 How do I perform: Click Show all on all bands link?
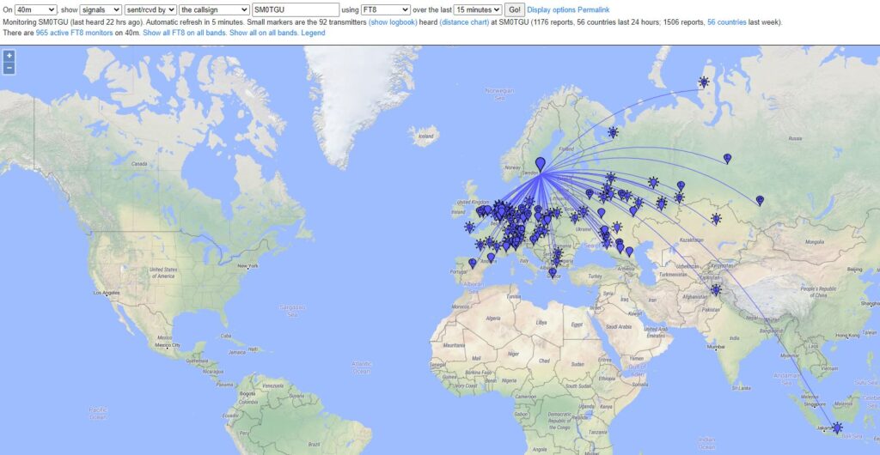point(264,33)
